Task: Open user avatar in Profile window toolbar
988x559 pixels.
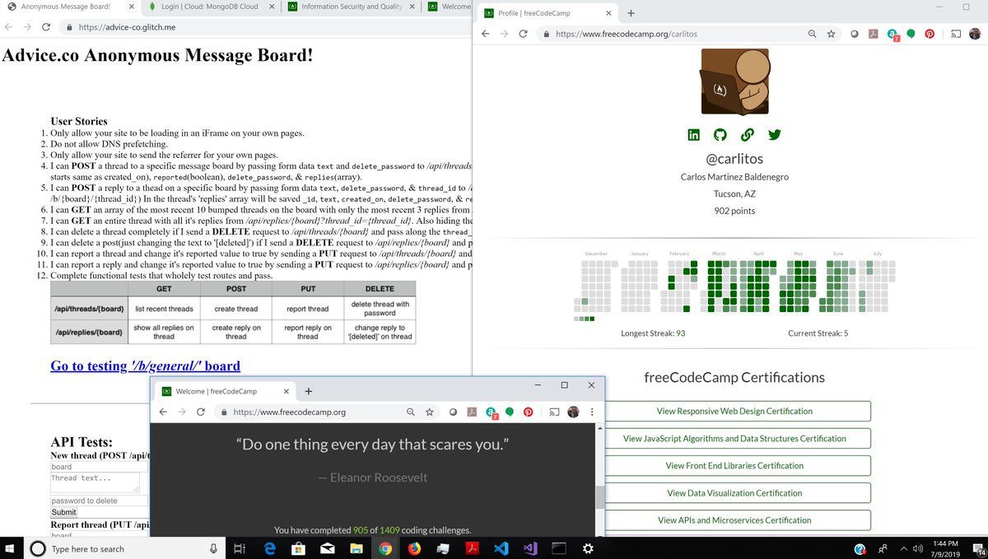Action: click(975, 34)
